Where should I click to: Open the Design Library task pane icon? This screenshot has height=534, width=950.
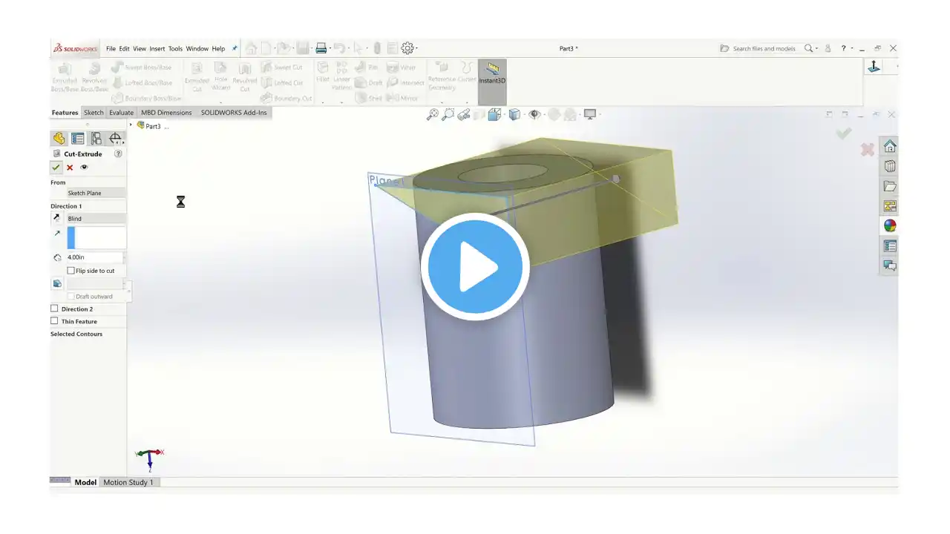point(890,166)
